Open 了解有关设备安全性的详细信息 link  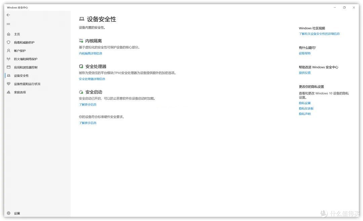319,34
